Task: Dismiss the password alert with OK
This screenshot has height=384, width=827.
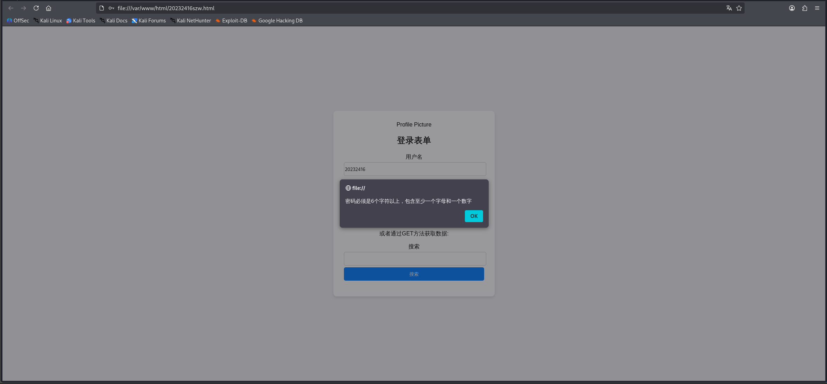Action: [x=474, y=216]
